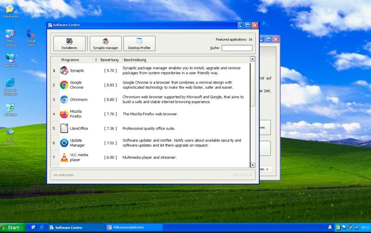Click the taskbar clock
The width and height of the screenshot is (371, 233).
[365, 227]
